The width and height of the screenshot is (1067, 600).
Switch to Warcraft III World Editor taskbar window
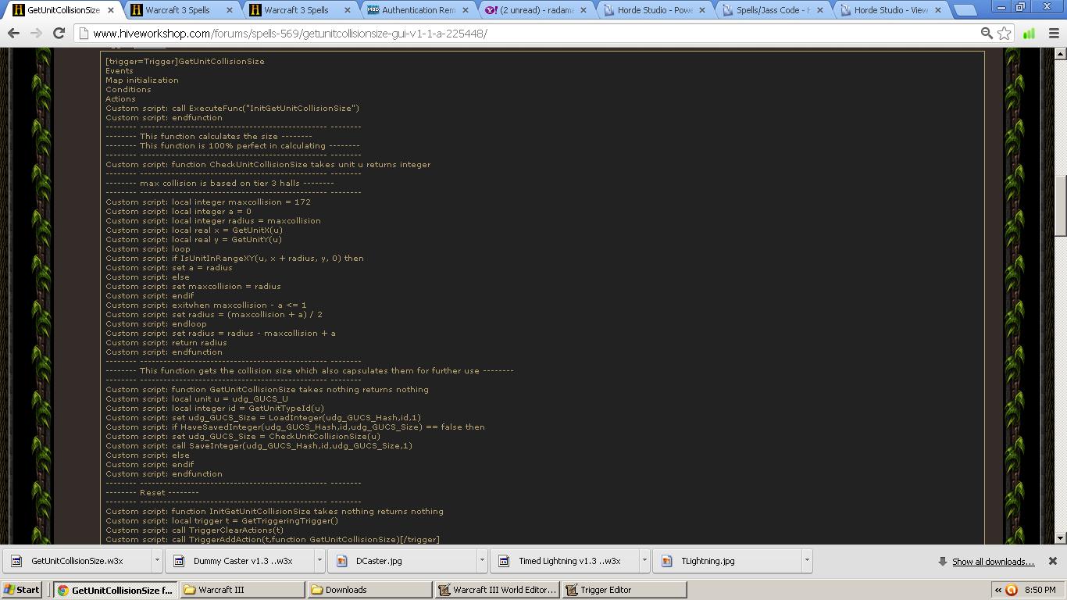pyautogui.click(x=498, y=590)
